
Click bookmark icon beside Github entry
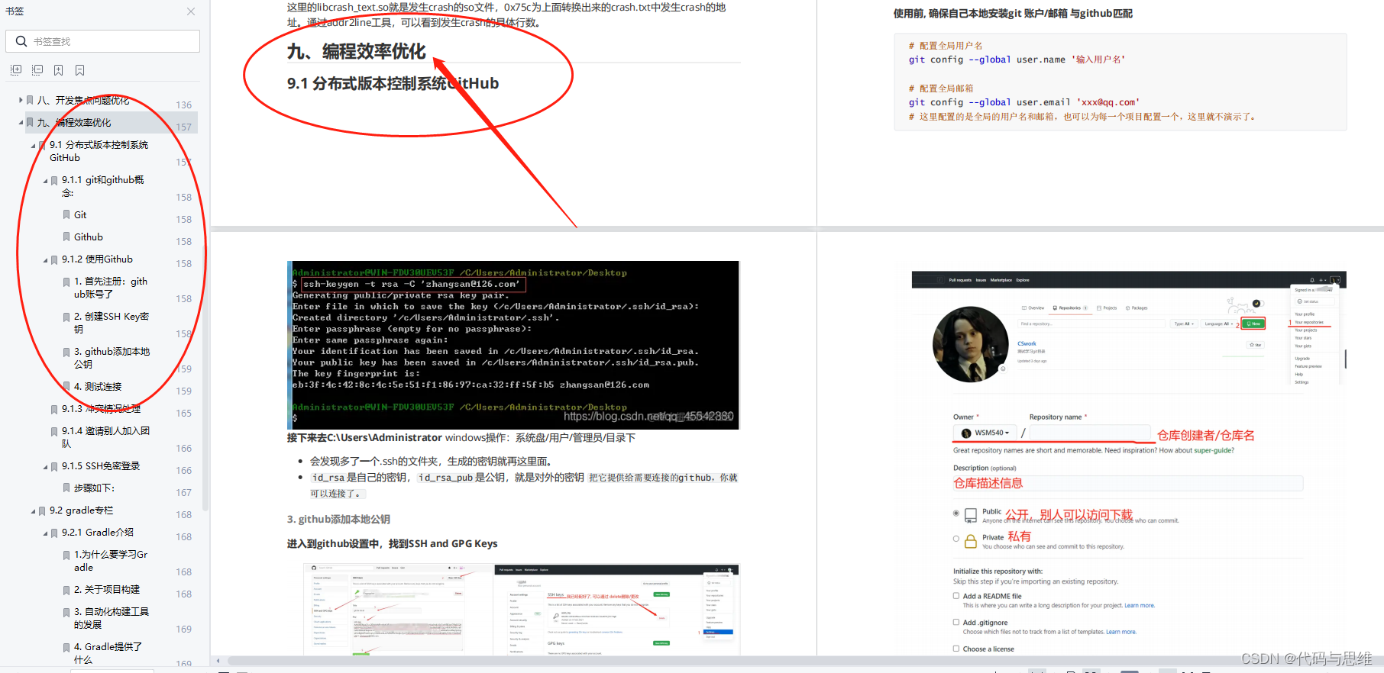click(x=66, y=237)
